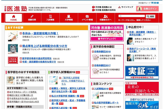Screen dimensions: 164x109
Task: Click the question mark icon beside 河合塾 医進塾とは
Action: tap(93, 7)
